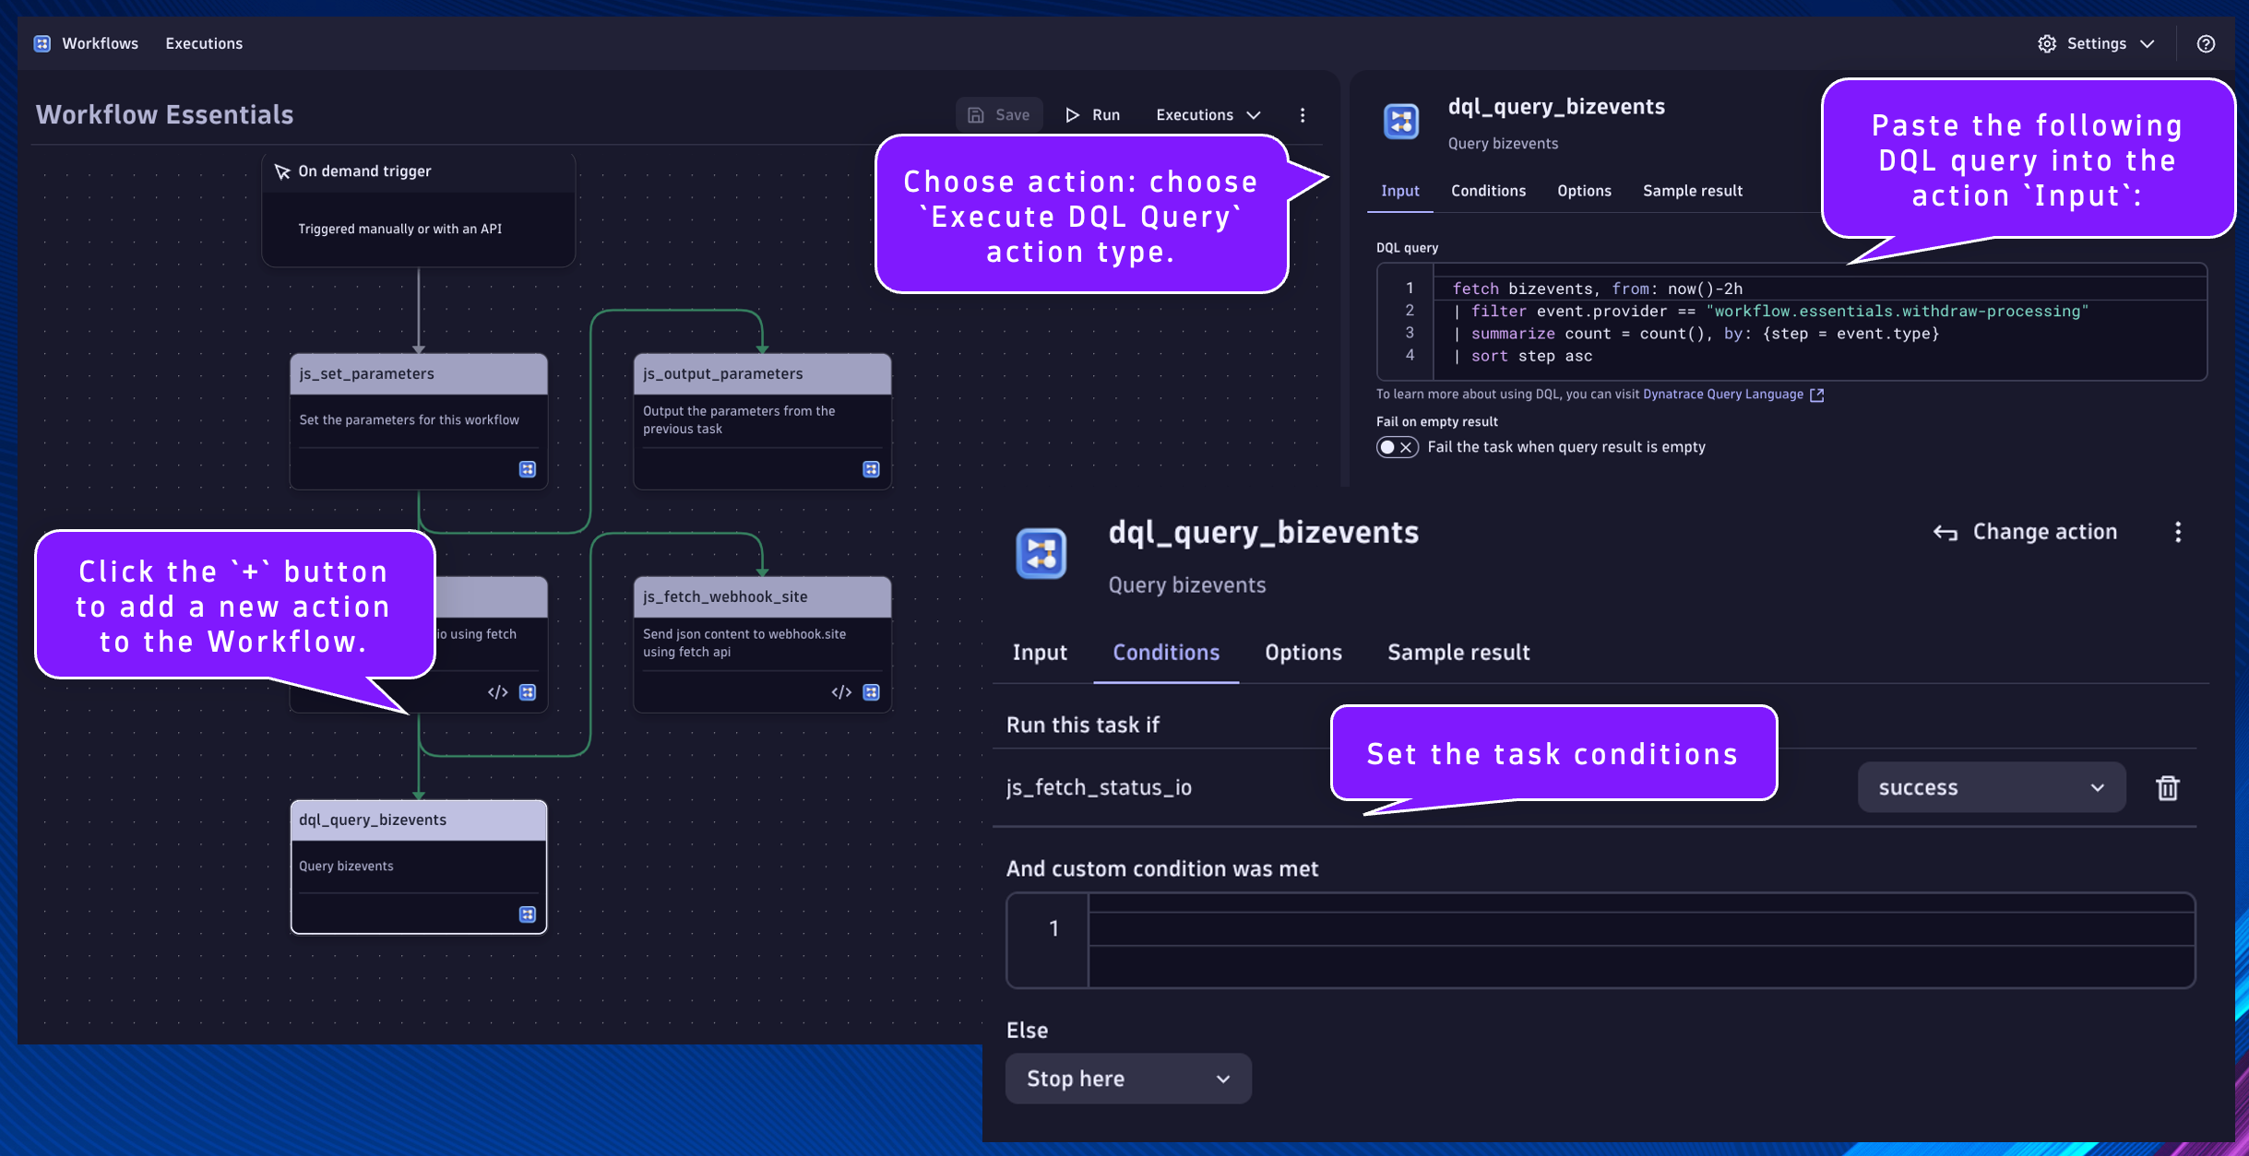Expand the Settings dropdown chevron
The image size is (2249, 1156).
click(2148, 43)
